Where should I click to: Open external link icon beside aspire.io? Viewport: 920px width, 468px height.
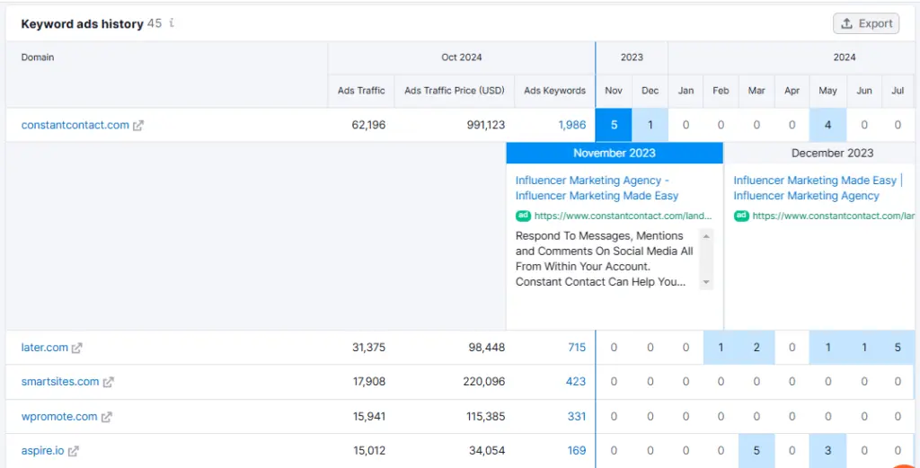[x=74, y=451]
